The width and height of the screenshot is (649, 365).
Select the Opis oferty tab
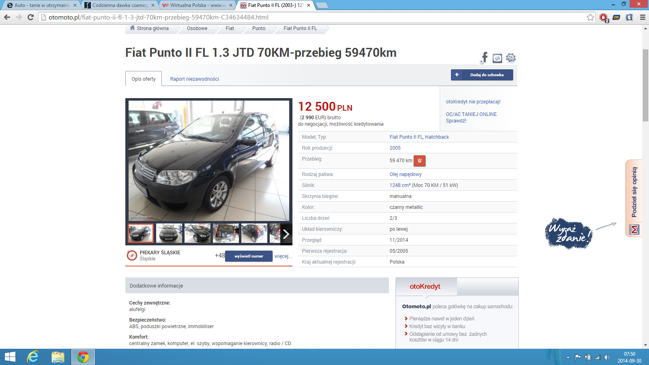pos(144,79)
